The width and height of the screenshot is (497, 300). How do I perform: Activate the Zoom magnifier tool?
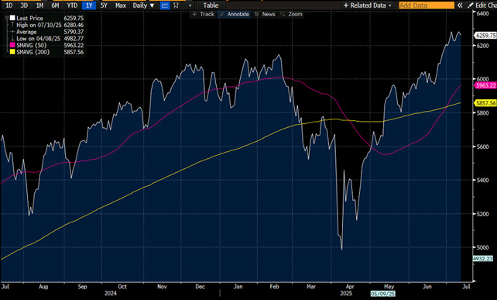coord(292,14)
